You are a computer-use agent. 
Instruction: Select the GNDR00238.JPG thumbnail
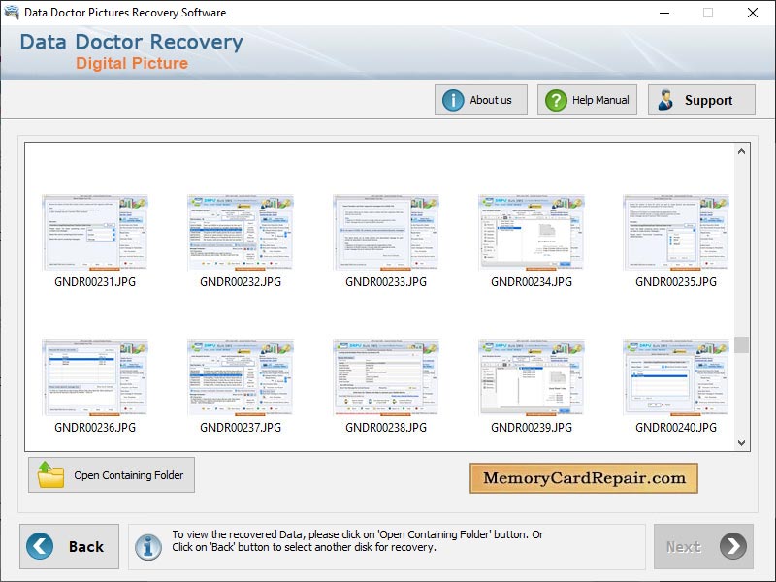386,373
